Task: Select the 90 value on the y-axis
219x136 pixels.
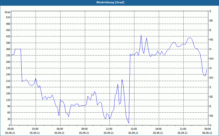Action: click(x=9, y=106)
